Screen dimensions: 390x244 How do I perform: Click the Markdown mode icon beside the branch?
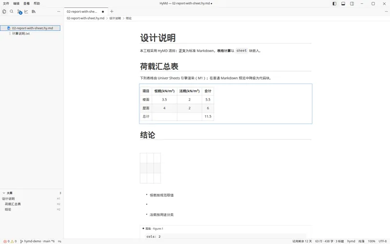click(x=59, y=241)
